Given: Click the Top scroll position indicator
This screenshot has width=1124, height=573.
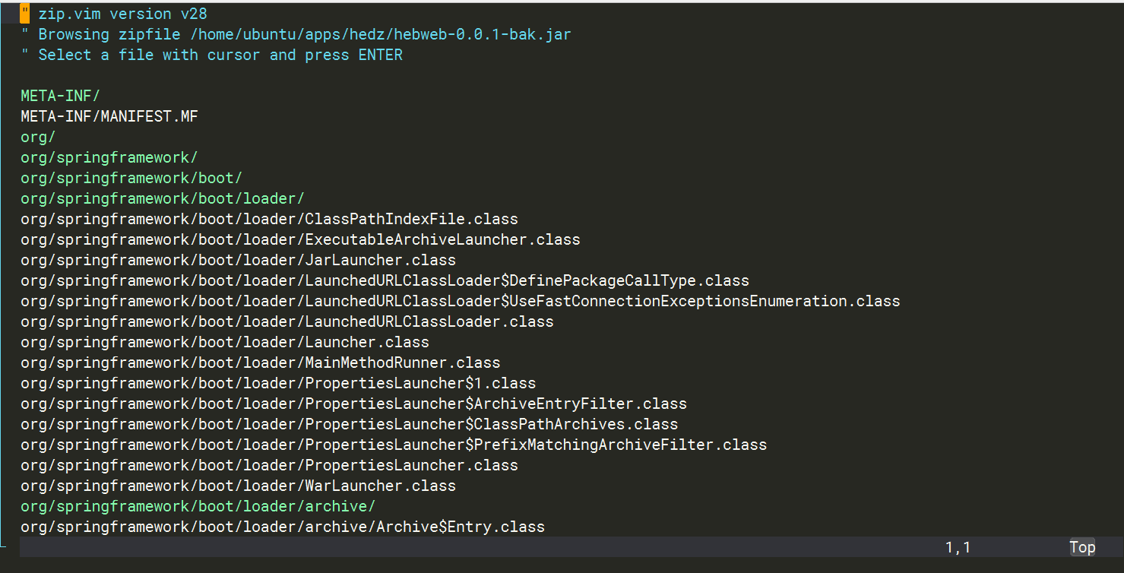Looking at the screenshot, I should 1082,547.
